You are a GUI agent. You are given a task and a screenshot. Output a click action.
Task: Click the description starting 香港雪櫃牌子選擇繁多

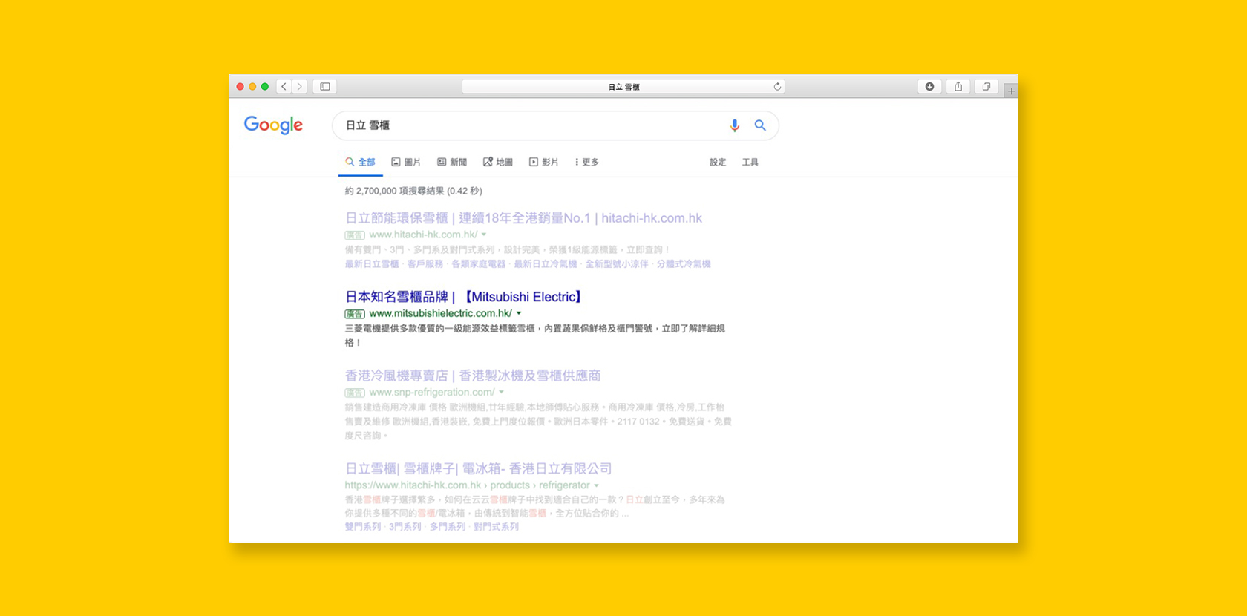click(535, 506)
